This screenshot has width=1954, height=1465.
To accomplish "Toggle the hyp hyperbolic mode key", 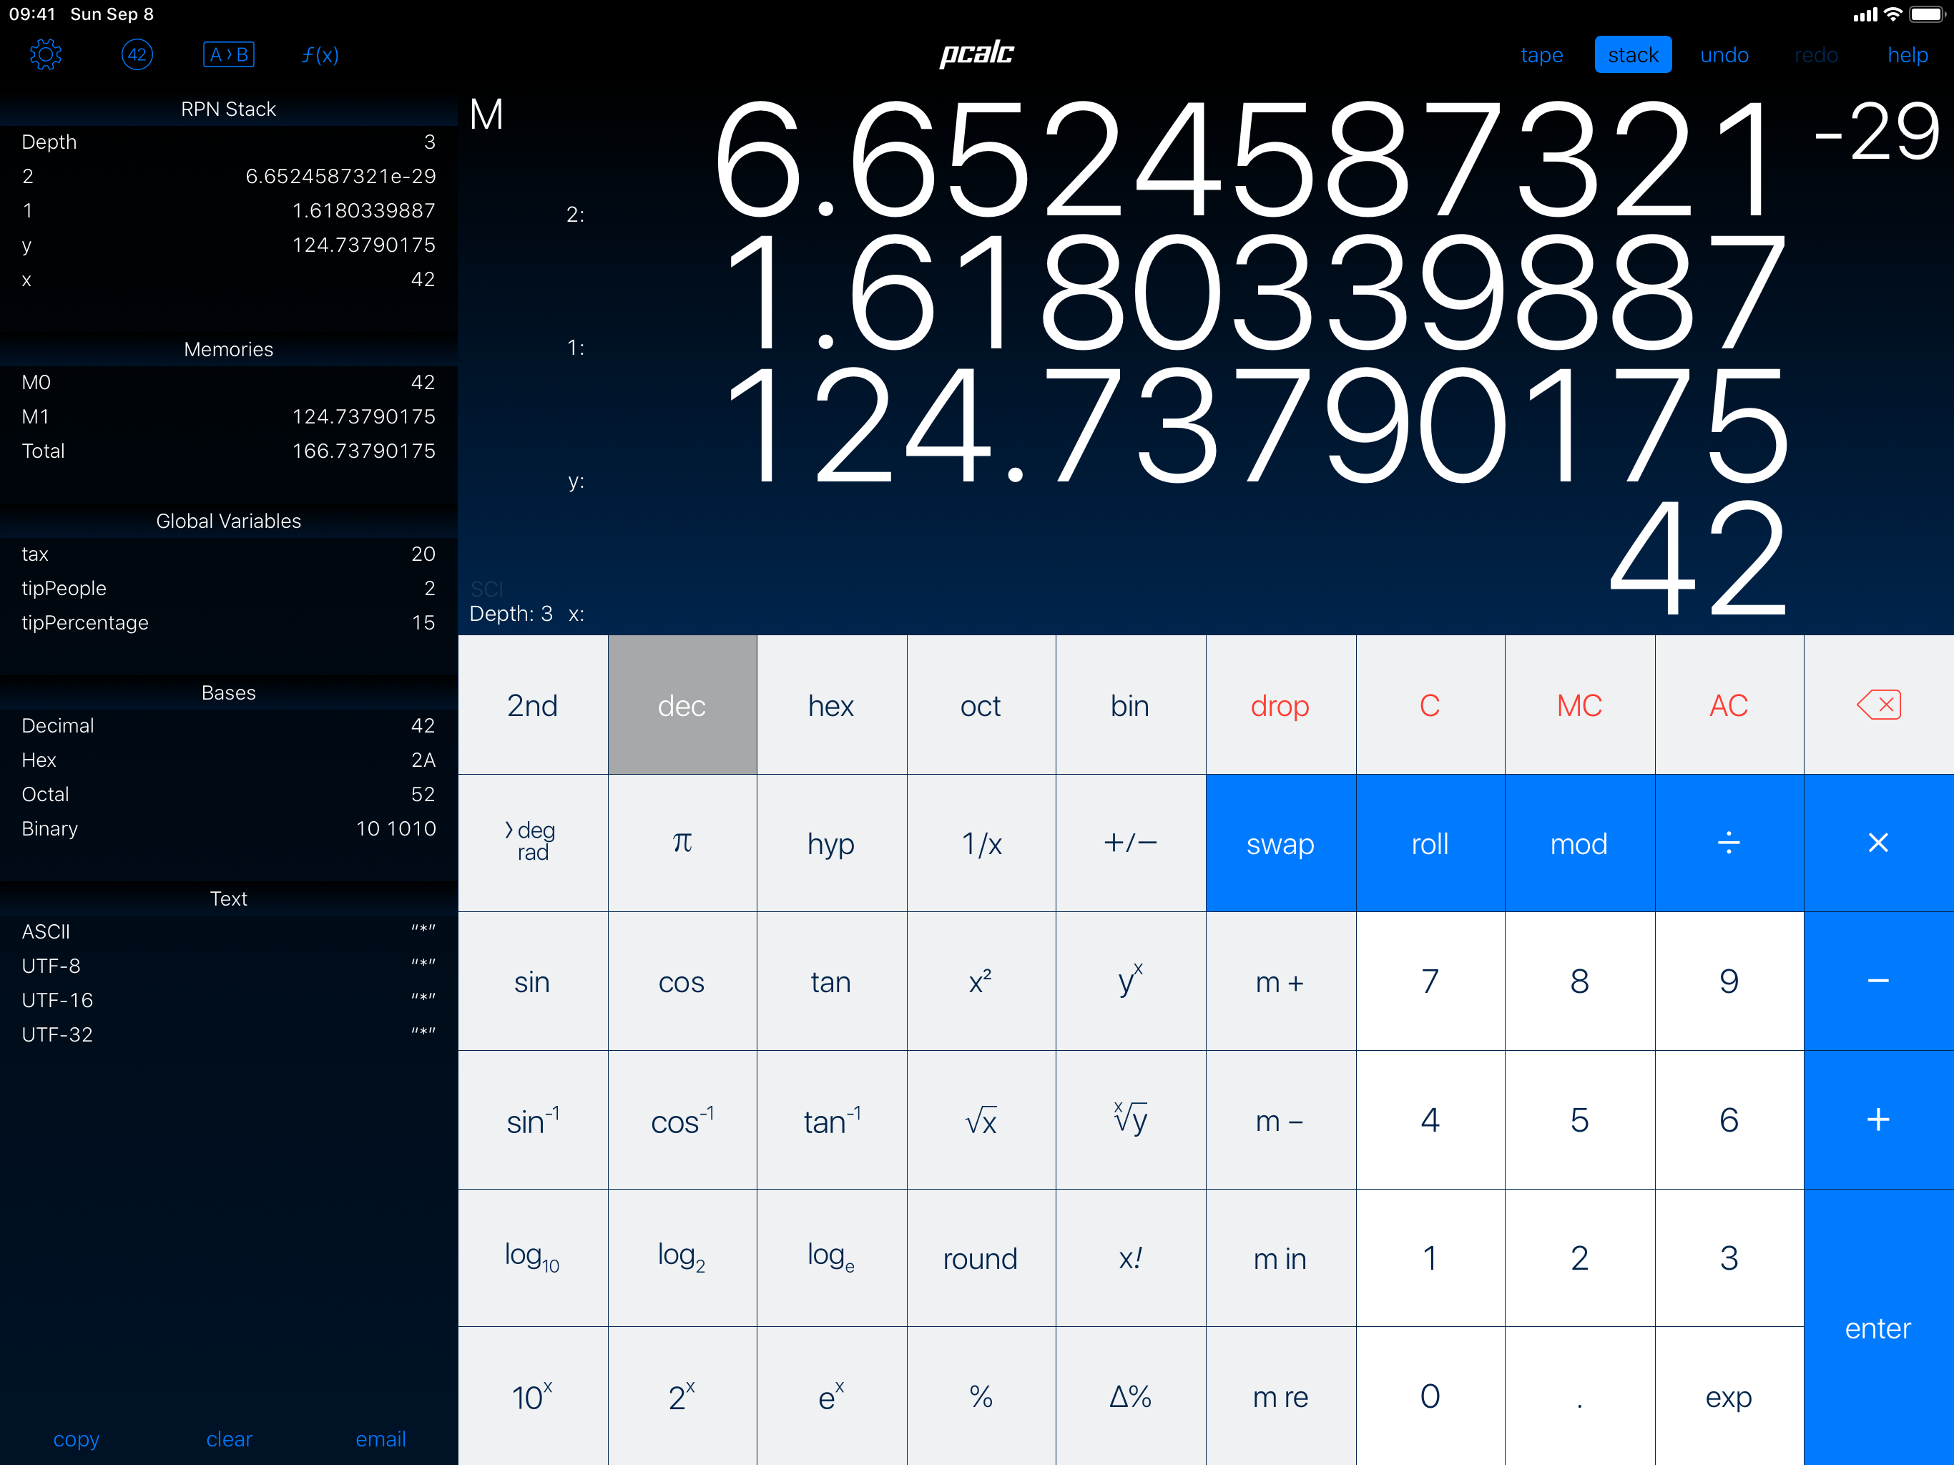I will [830, 843].
